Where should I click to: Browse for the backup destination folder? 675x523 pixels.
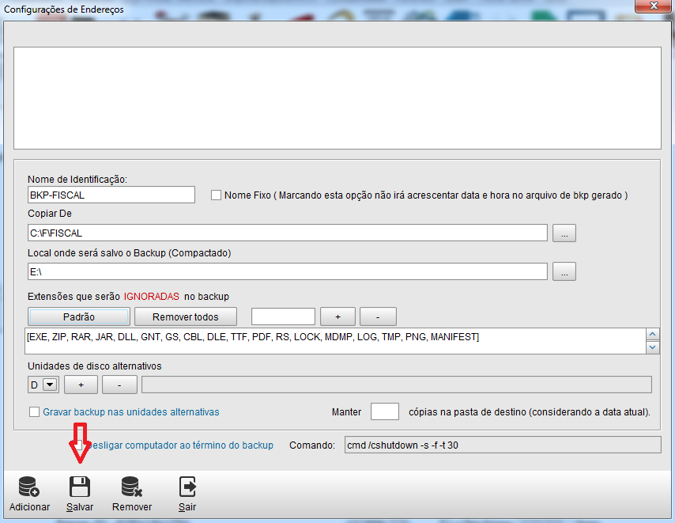(564, 271)
